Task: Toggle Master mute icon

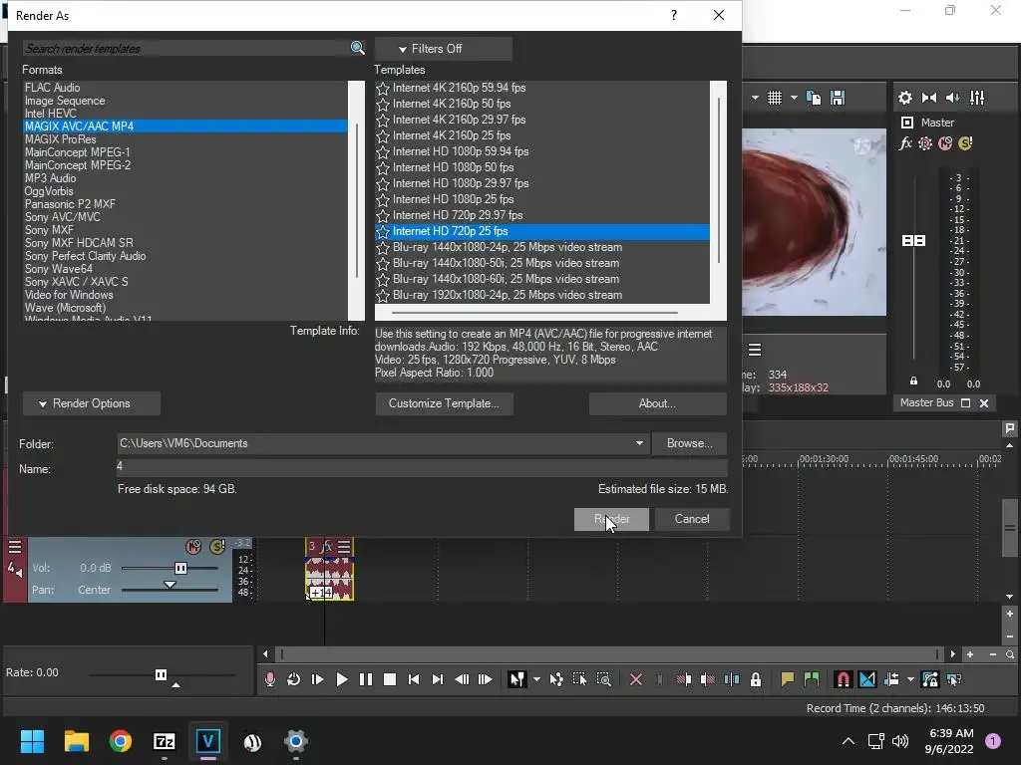Action: click(945, 143)
